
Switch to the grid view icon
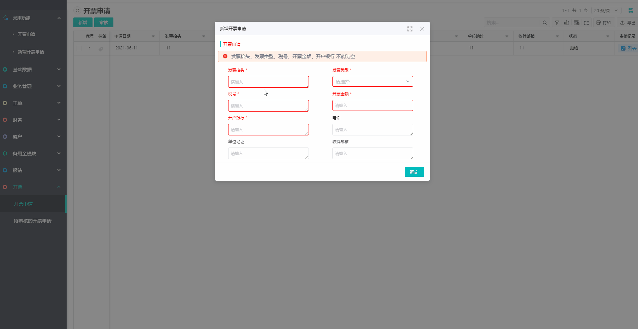click(631, 11)
